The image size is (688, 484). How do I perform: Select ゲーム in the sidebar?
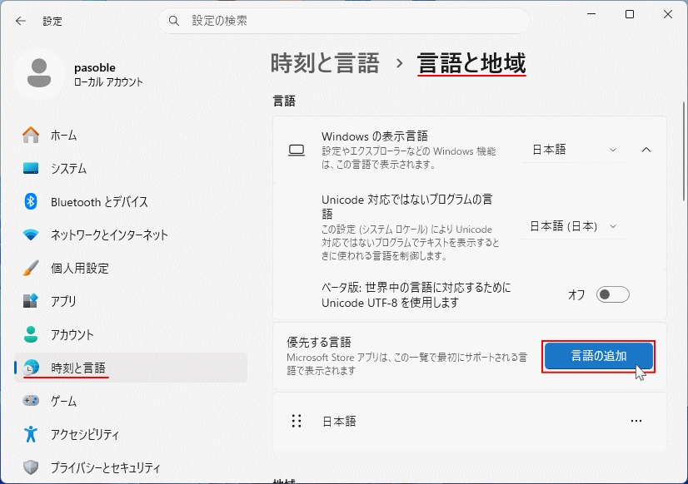[32, 401]
